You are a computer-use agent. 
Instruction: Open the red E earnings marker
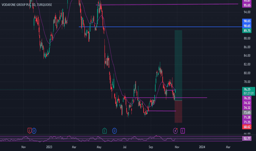(29, 131)
